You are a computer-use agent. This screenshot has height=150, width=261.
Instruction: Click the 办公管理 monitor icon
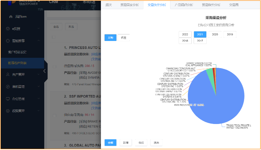click(8, 99)
